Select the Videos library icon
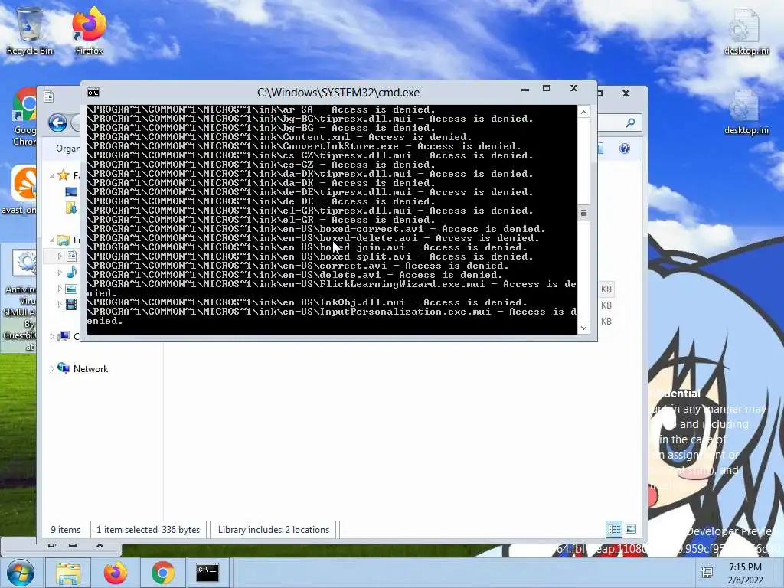Viewport: 784px width, 588px height. tap(71, 305)
